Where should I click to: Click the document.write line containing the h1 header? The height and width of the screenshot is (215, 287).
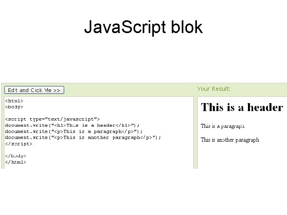pos(72,125)
